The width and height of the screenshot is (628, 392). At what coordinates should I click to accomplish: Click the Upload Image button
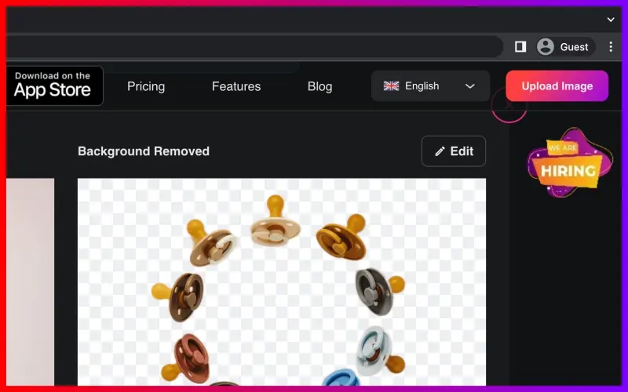557,86
